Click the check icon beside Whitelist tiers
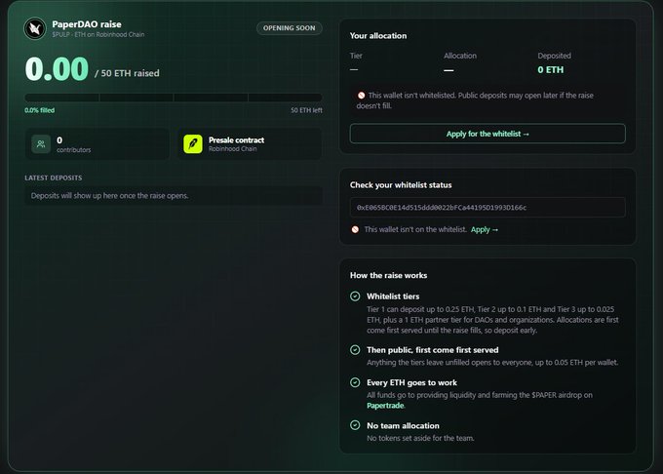This screenshot has width=663, height=474. click(355, 296)
